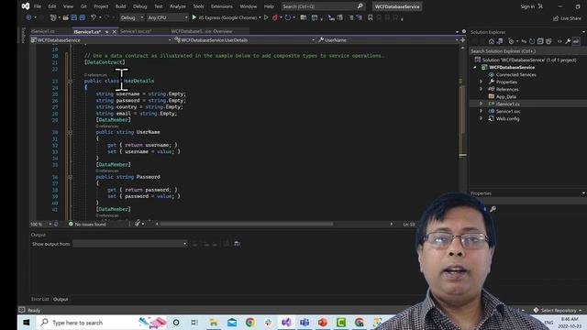This screenshot has height=330, width=587.
Task: Open the Show output from dropdown
Action: 130,244
